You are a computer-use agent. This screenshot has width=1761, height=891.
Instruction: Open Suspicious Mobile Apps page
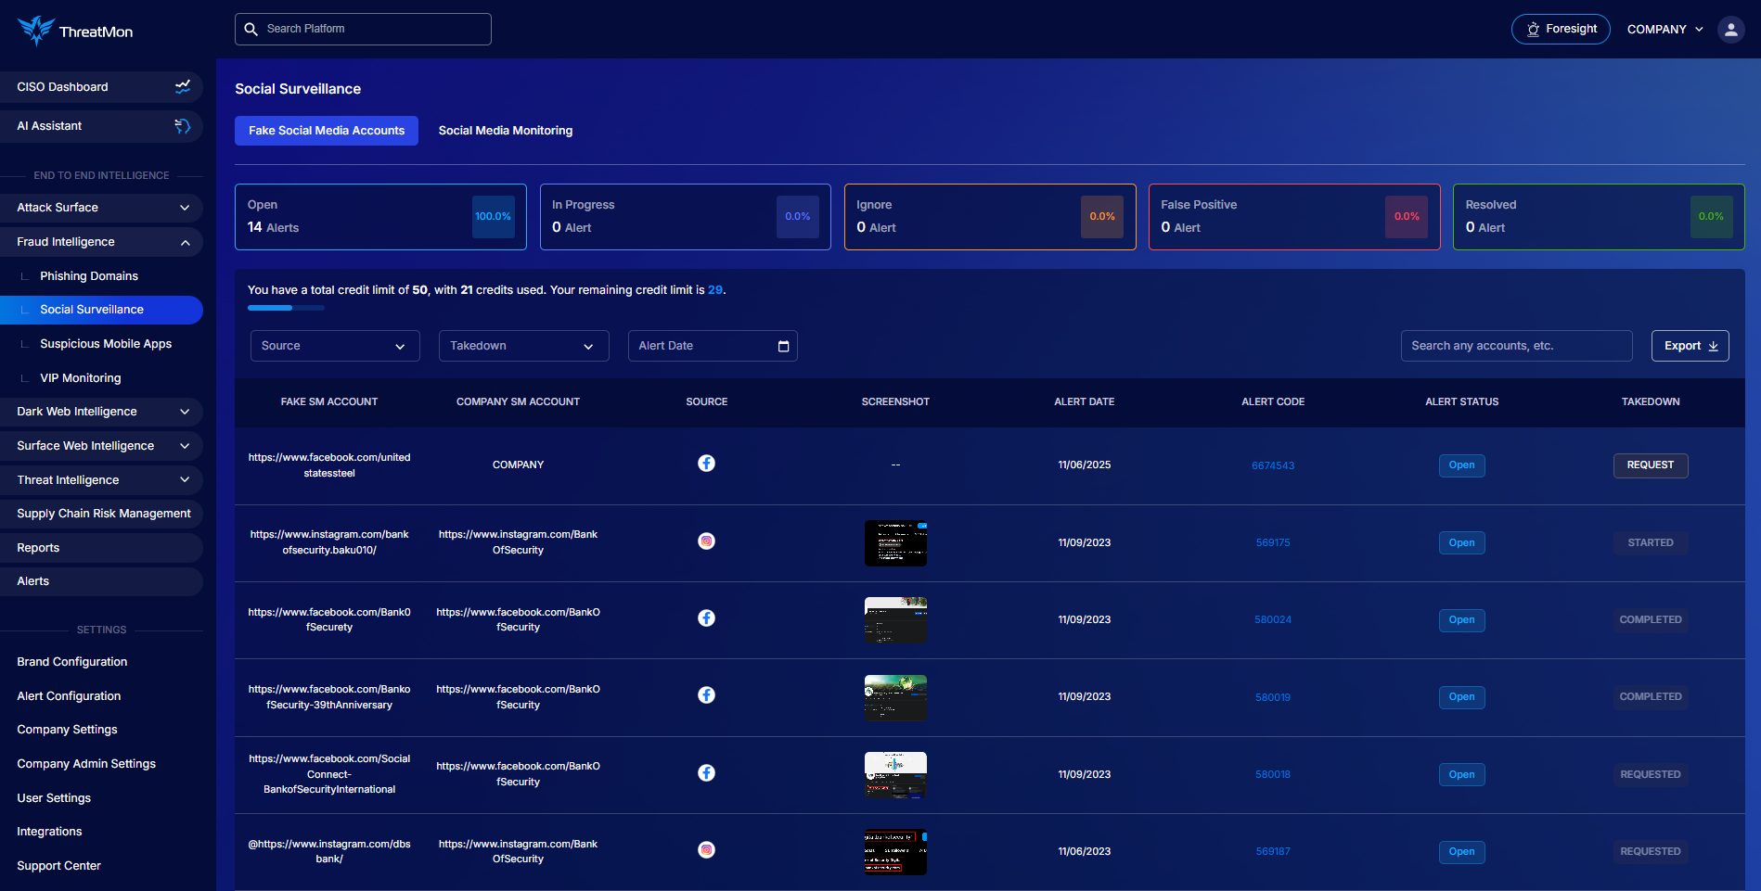[x=106, y=344]
